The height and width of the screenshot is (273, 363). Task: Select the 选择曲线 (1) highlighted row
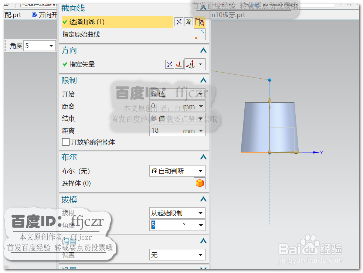pos(118,22)
